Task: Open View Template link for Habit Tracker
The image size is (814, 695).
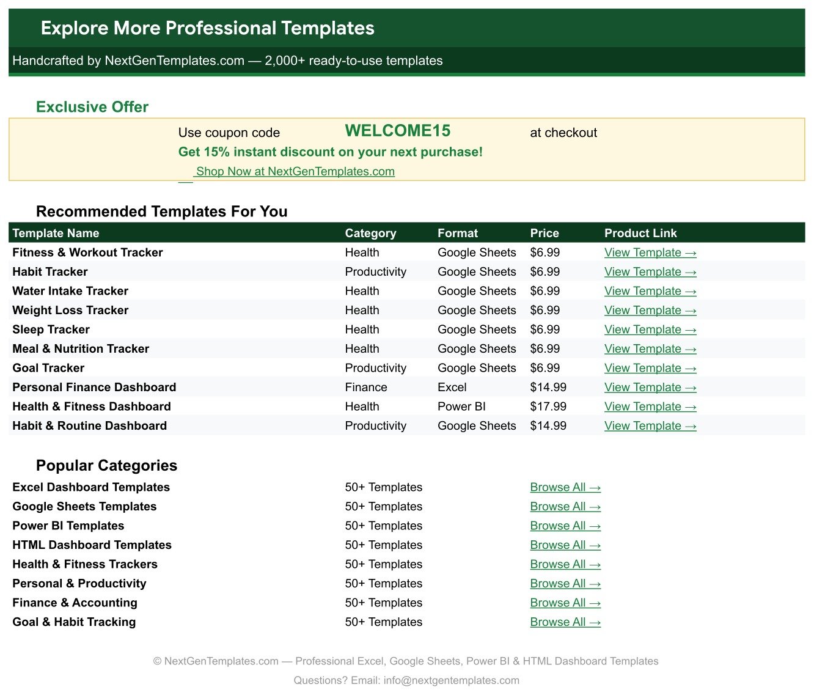Action: [x=650, y=272]
